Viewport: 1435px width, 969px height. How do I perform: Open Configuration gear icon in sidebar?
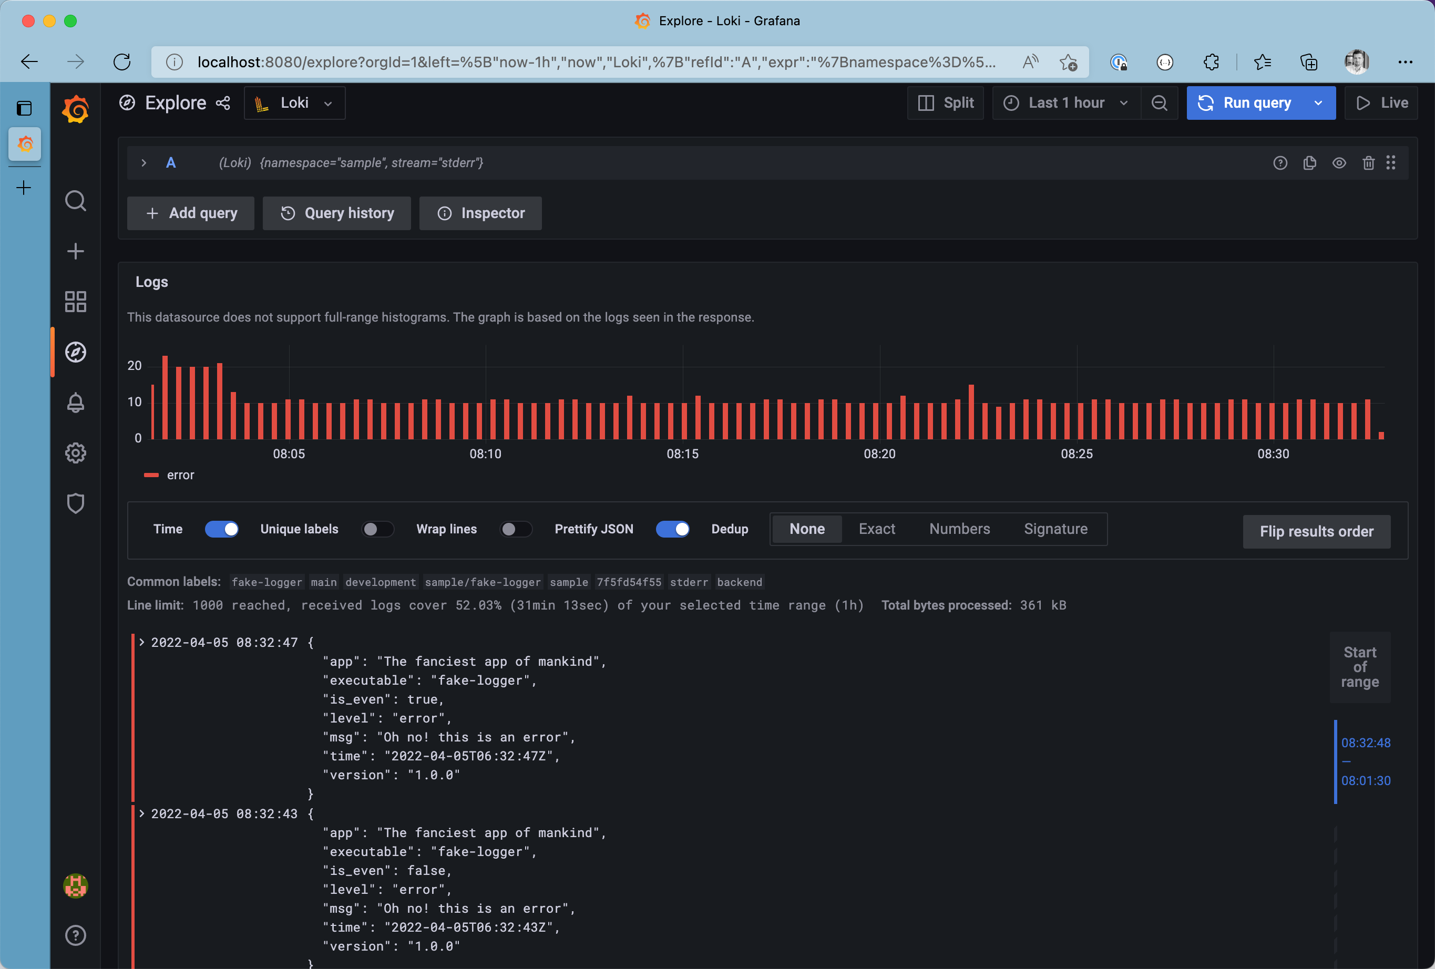click(x=75, y=453)
